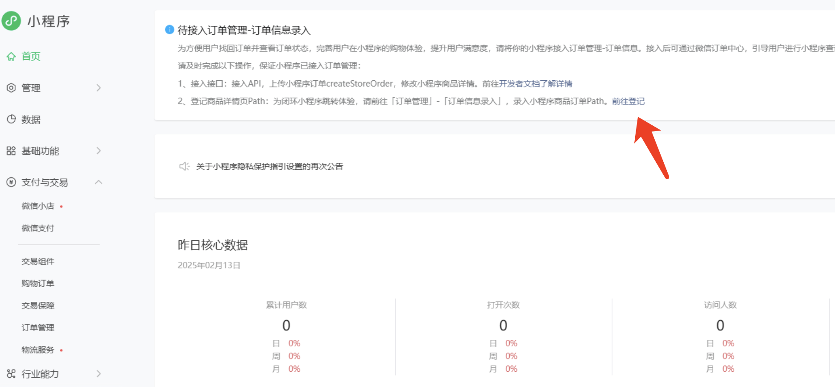
Task: Click the 支付与交易 yen icon
Action: 11,182
